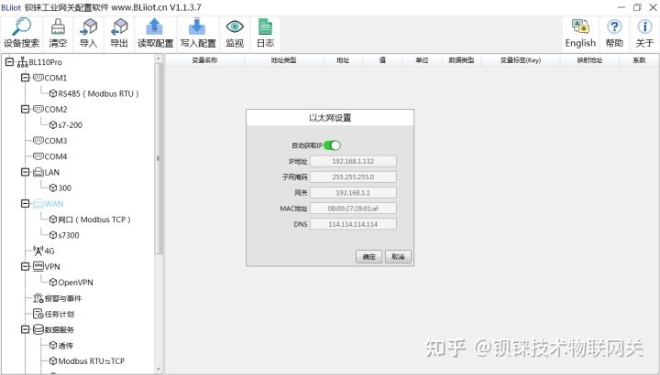This screenshot has height=375, width=660.
Task: Click the data service database icon
Action: (38, 329)
